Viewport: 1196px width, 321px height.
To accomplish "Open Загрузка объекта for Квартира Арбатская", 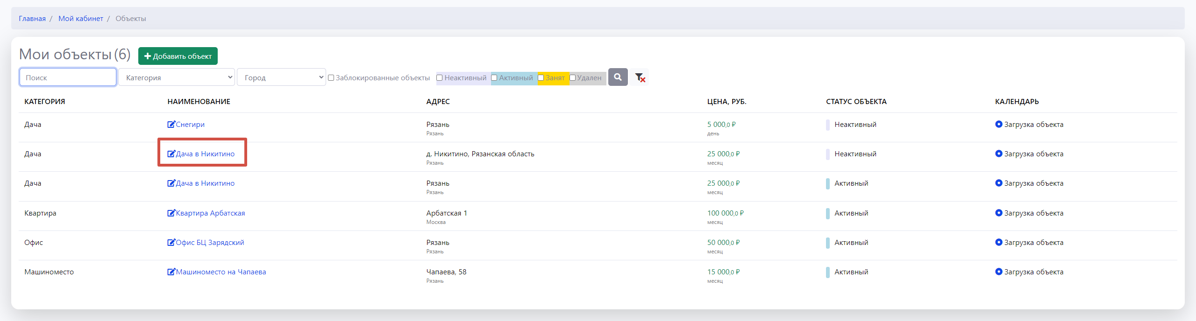I will click(x=1033, y=213).
